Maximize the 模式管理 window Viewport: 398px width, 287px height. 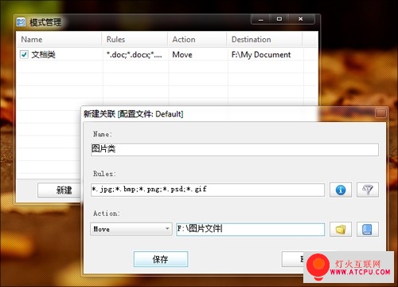pyautogui.click(x=279, y=19)
